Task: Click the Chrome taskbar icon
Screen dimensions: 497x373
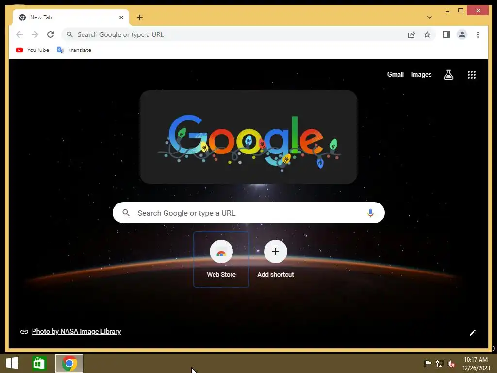Action: coord(69,363)
